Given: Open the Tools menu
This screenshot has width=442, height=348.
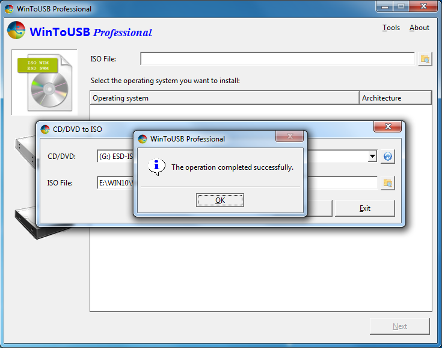Looking at the screenshot, I should (391, 28).
